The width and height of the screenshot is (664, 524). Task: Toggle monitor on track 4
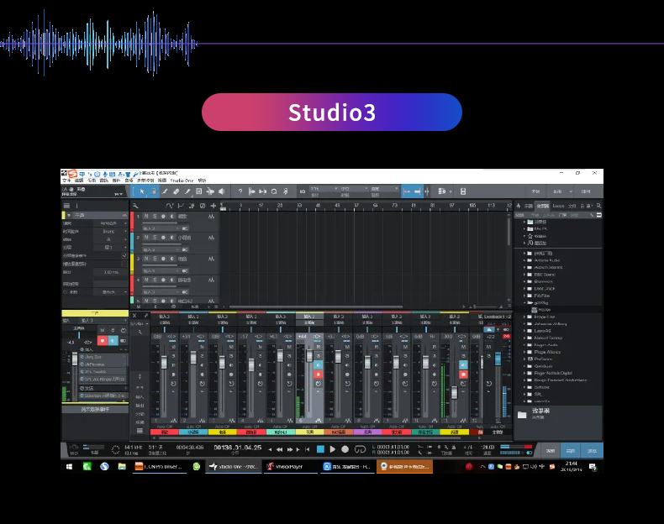pos(172,280)
